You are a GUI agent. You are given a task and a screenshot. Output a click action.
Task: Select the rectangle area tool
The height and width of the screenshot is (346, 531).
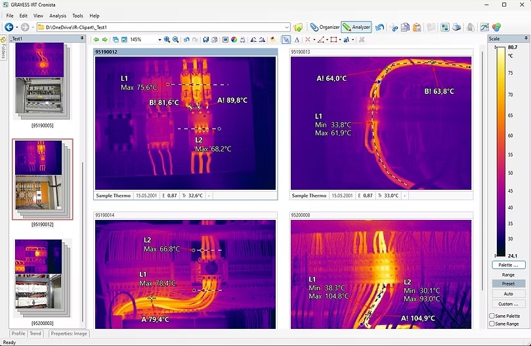333,39
